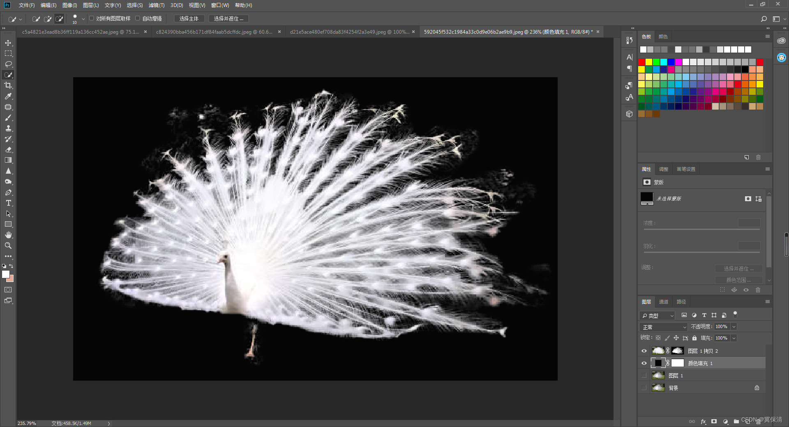Select the Clone Stamp tool
This screenshot has width=789, height=427.
pyautogui.click(x=8, y=128)
